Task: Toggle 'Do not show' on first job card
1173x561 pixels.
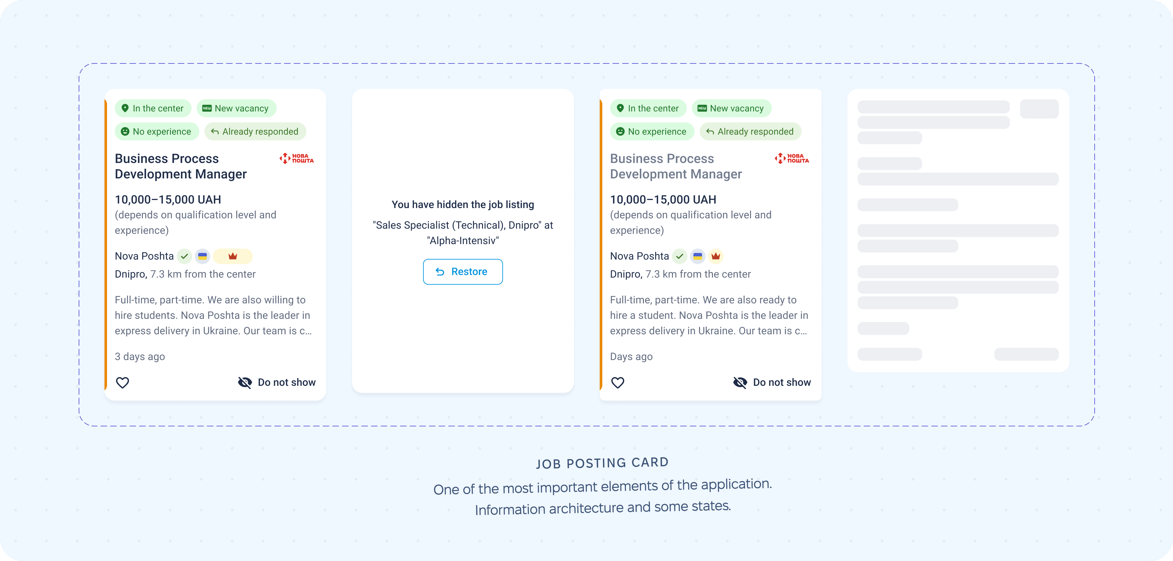Action: click(277, 383)
